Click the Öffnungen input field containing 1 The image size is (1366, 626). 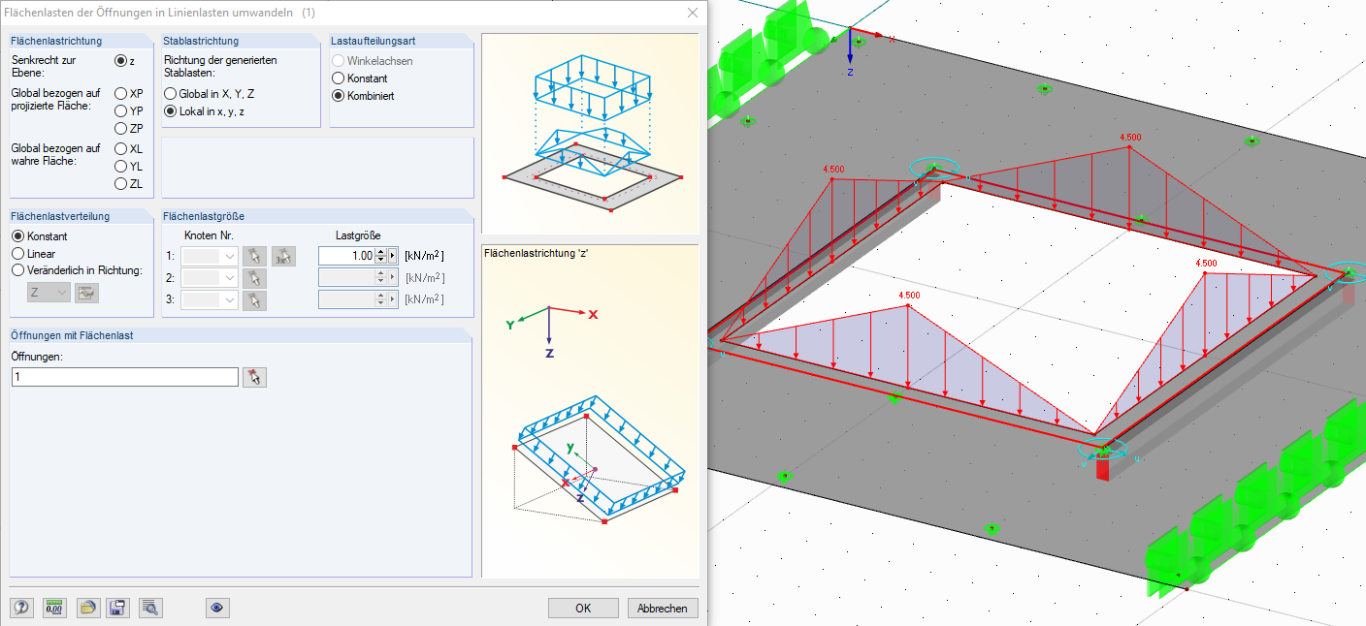(124, 377)
